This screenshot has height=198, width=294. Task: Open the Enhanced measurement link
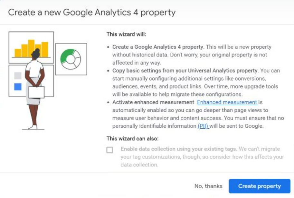(x=227, y=102)
